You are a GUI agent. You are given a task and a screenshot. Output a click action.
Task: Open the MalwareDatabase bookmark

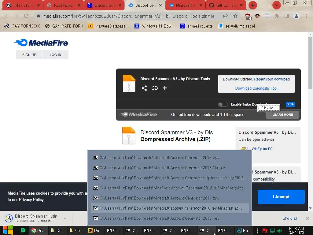pos(109,26)
